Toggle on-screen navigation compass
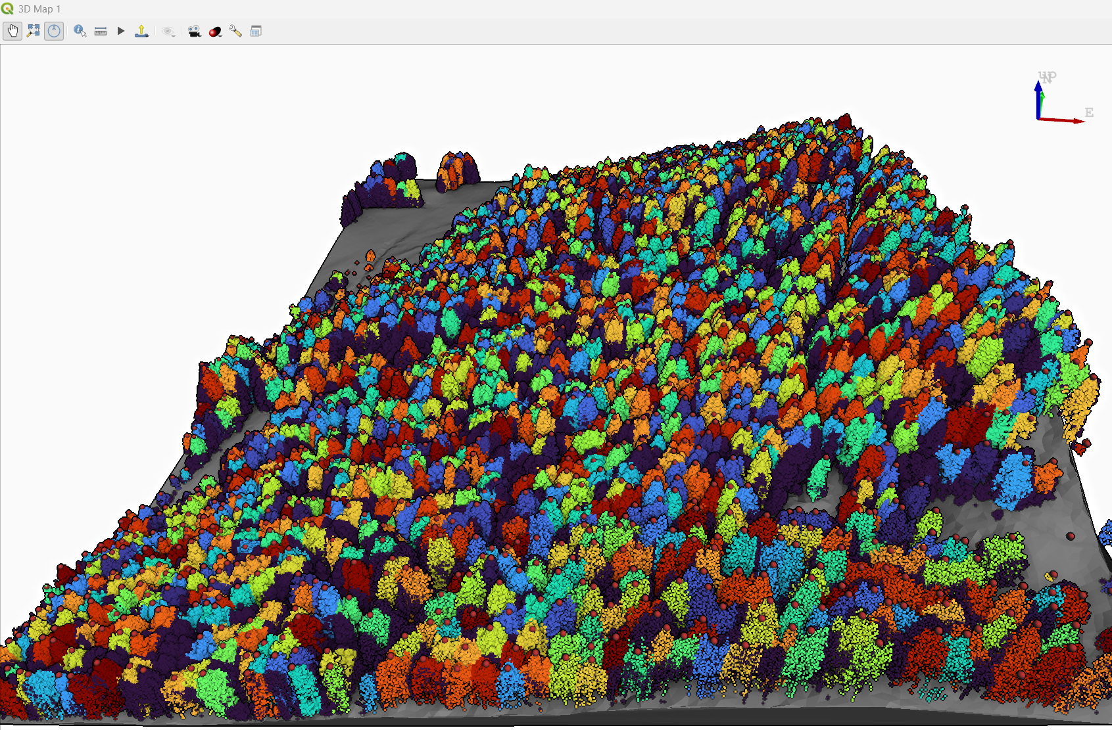Screen dimensions: 1112x730 [54, 31]
